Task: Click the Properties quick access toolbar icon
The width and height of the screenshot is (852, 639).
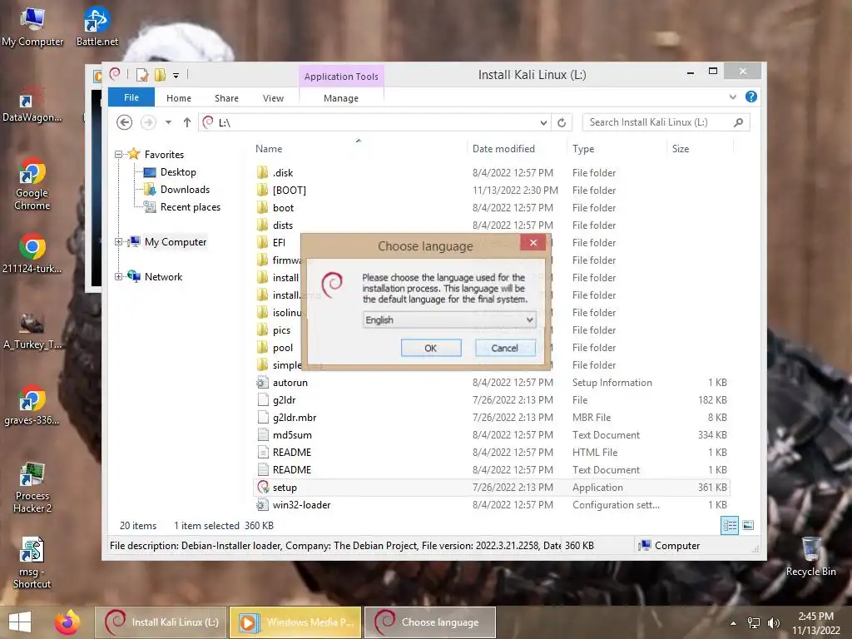Action: pyautogui.click(x=142, y=74)
